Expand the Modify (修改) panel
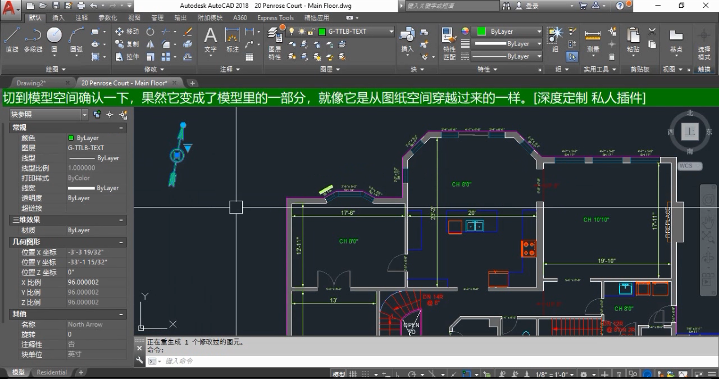 (154, 69)
